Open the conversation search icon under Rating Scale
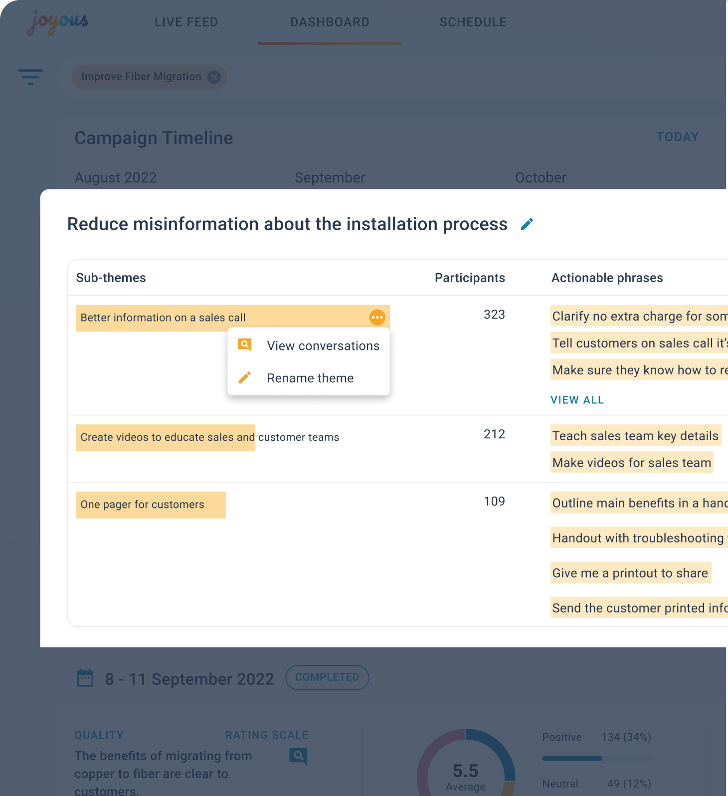The height and width of the screenshot is (796, 728). [x=298, y=756]
